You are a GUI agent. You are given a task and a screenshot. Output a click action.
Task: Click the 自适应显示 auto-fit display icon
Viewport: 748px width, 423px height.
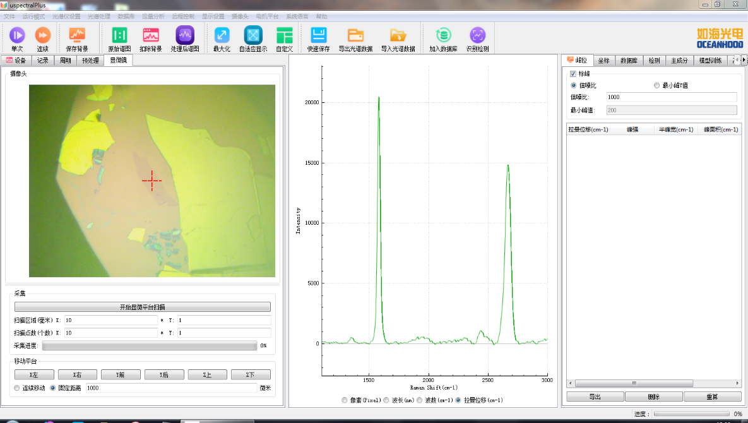(253, 35)
